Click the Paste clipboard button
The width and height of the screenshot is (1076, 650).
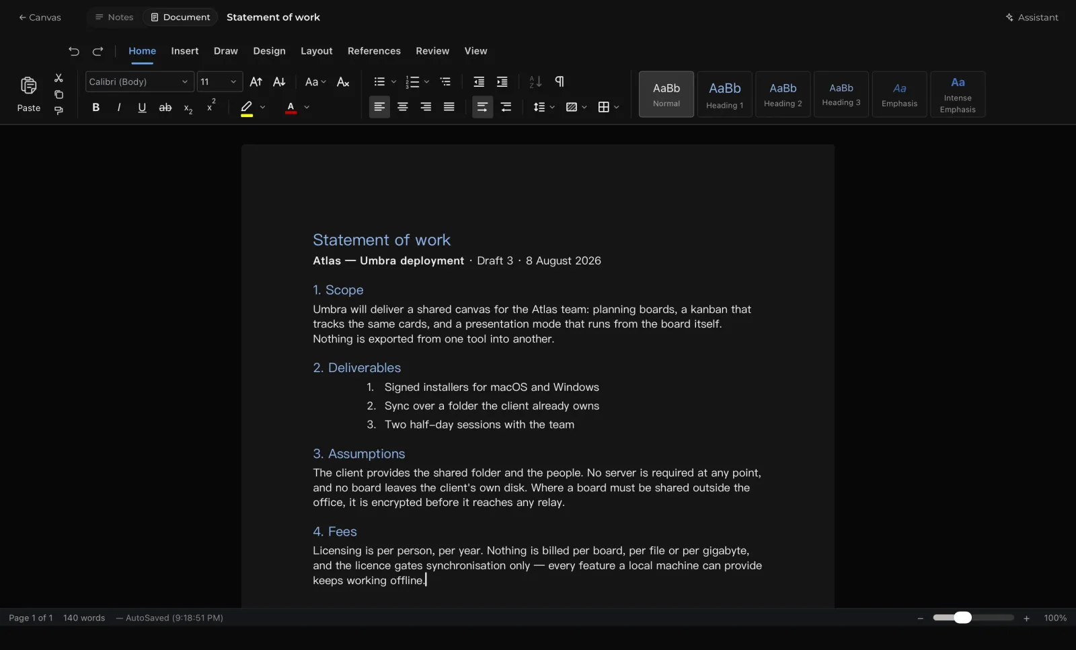[x=28, y=94]
